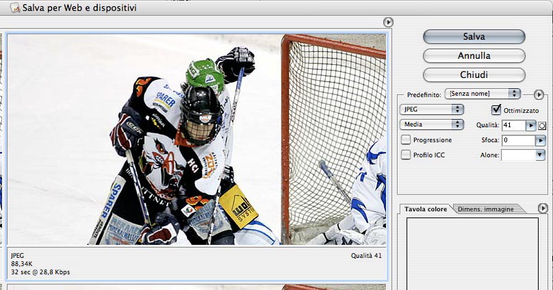Click the Chiudi button
553x290 pixels.
point(474,75)
